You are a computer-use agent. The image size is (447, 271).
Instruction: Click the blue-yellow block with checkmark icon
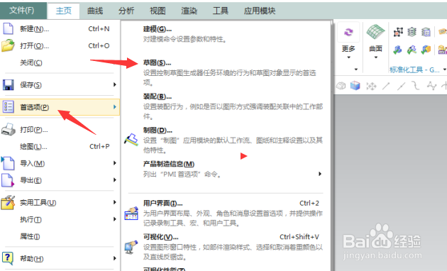pyautogui.click(x=426, y=50)
